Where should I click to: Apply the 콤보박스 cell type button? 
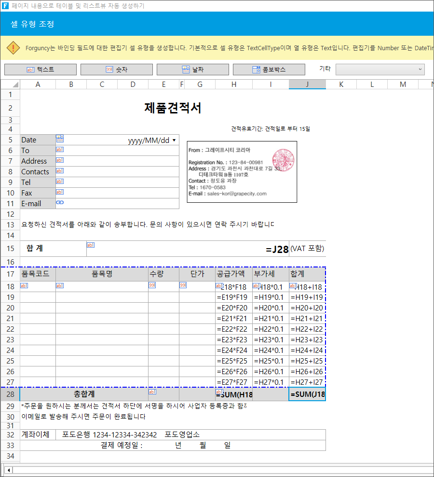pos(269,70)
